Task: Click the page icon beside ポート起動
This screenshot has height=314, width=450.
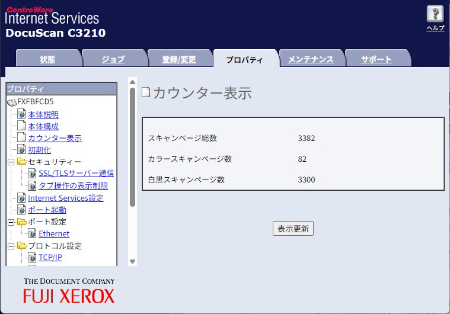Action: pos(21,210)
